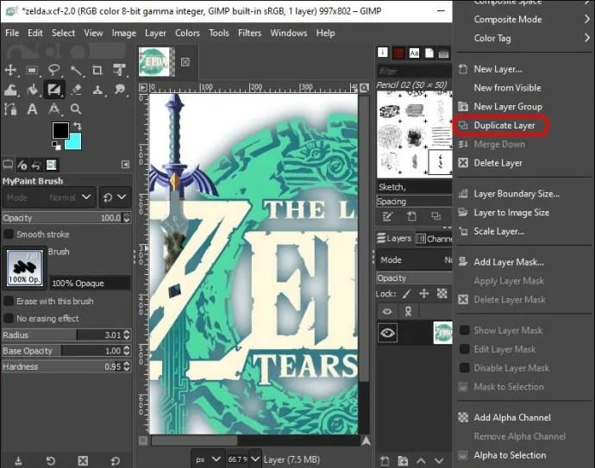Screen dimensions: 595x468
Task: Toggle the lock pixels pencil icon
Action: pyautogui.click(x=407, y=294)
